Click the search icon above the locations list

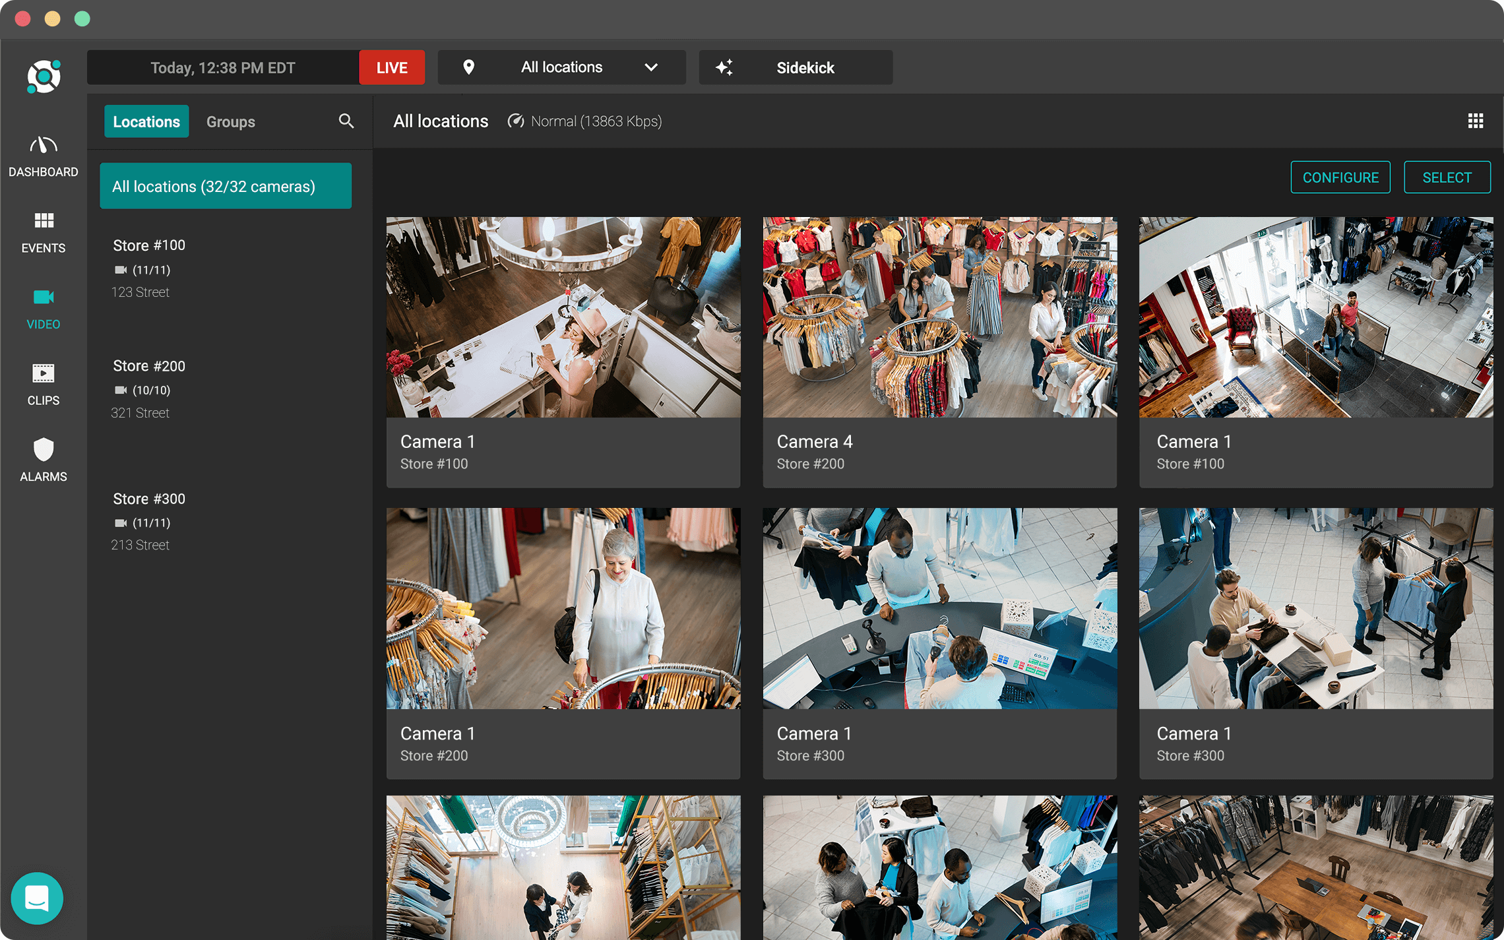tap(346, 121)
